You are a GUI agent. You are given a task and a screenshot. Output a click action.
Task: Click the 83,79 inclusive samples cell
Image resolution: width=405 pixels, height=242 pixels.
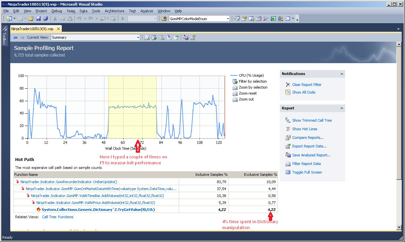click(x=203, y=181)
